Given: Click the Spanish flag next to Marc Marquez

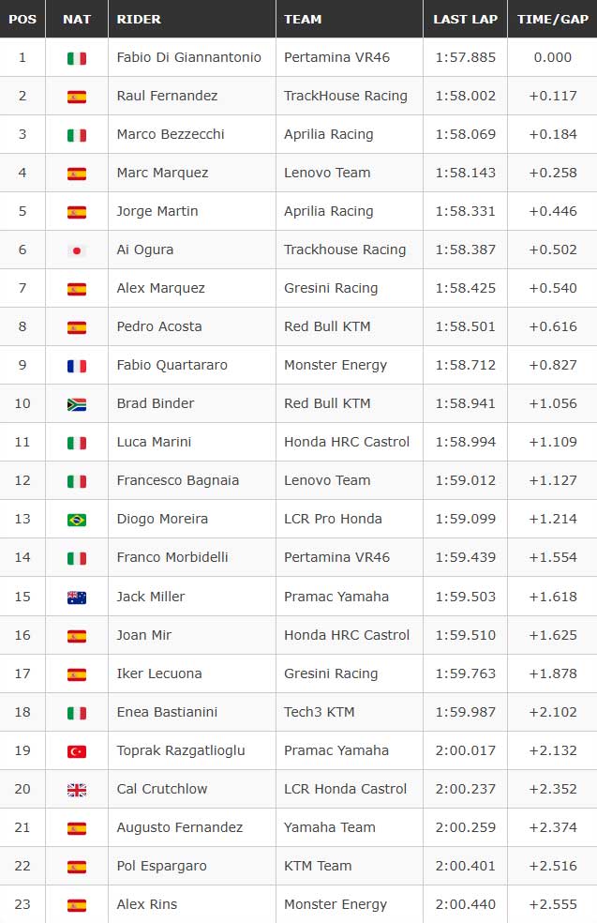Looking at the screenshot, I should pyautogui.click(x=77, y=174).
